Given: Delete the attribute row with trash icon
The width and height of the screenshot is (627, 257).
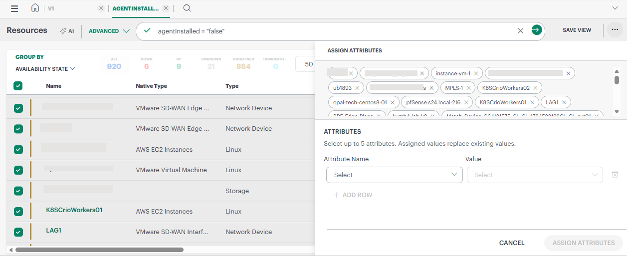Looking at the screenshot, I should click(615, 175).
